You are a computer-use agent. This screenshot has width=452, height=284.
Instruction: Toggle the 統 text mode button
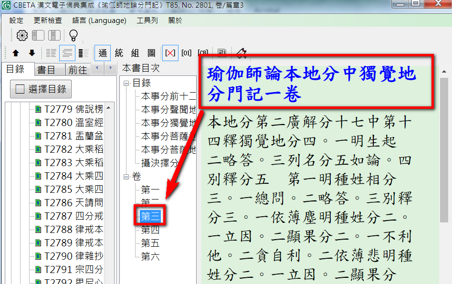click(119, 53)
